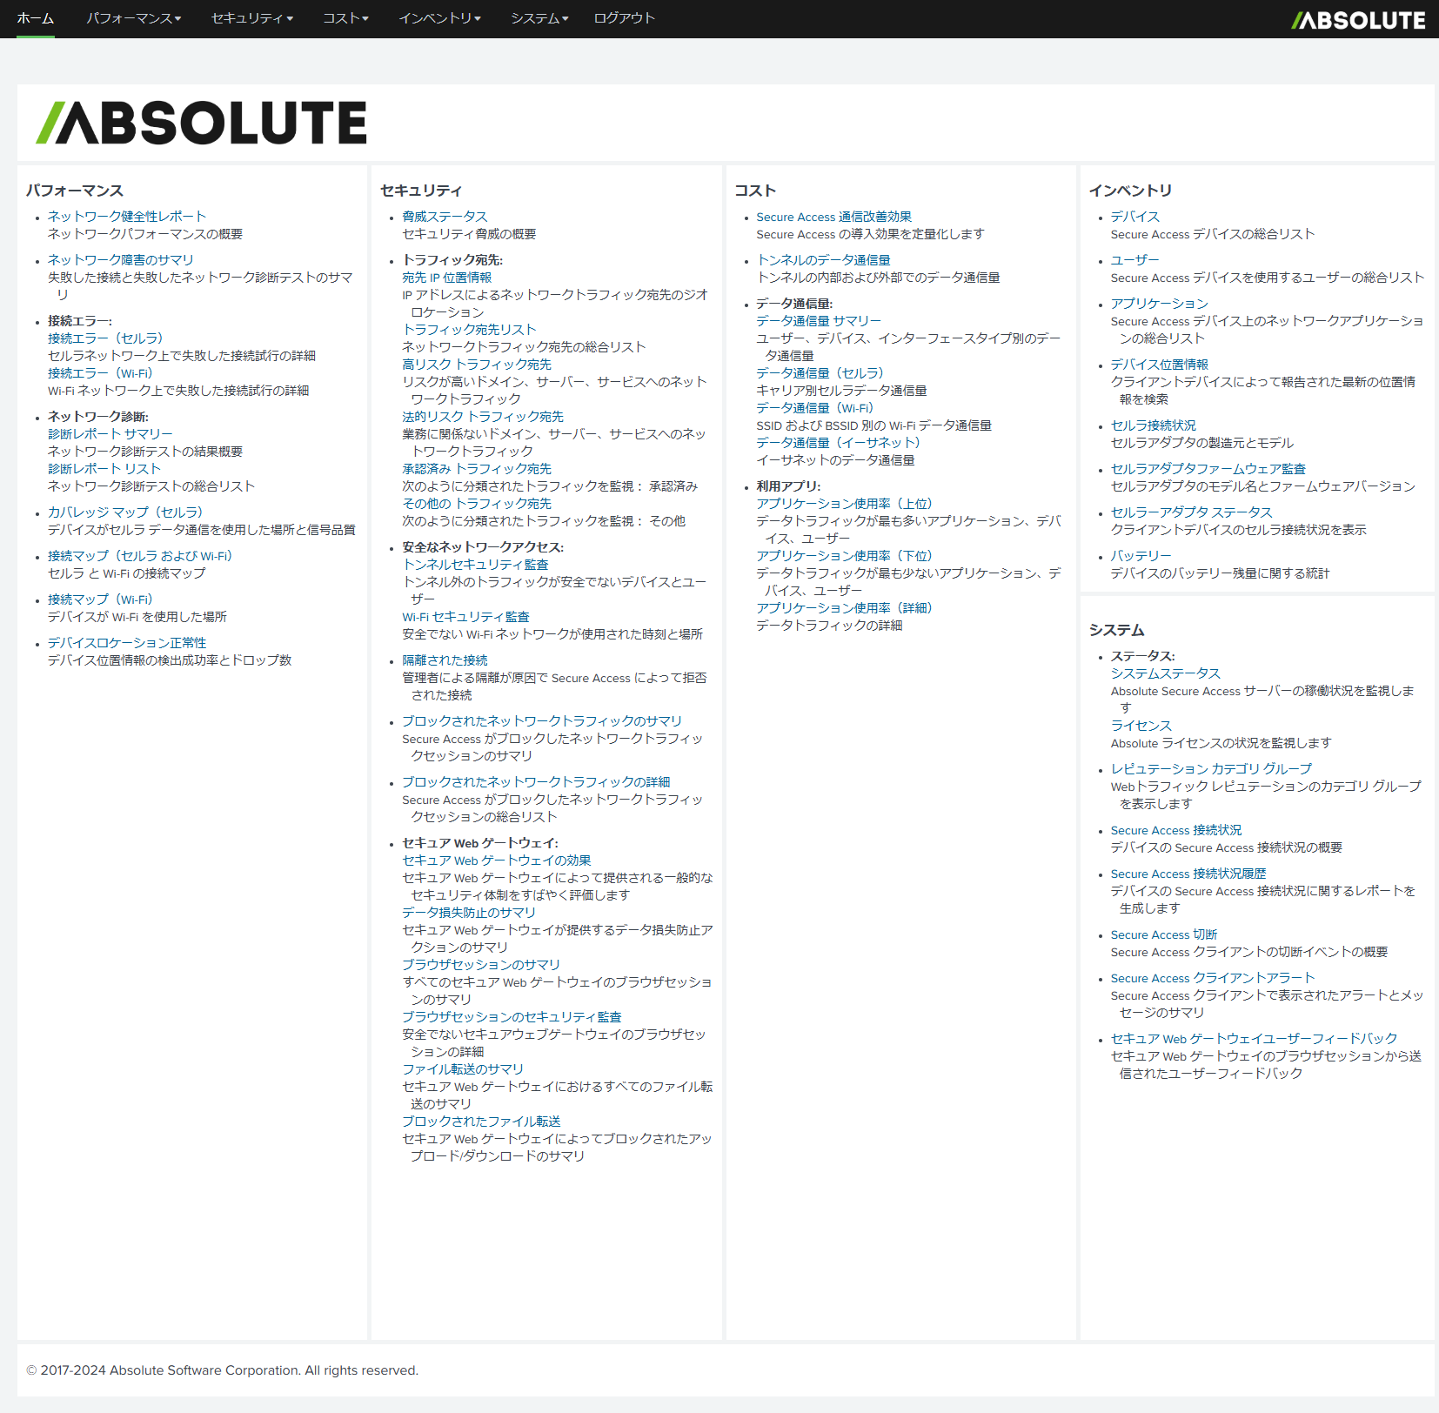Open Wi-Fi セキュリティ監査 link
The width and height of the screenshot is (1439, 1413).
(465, 617)
